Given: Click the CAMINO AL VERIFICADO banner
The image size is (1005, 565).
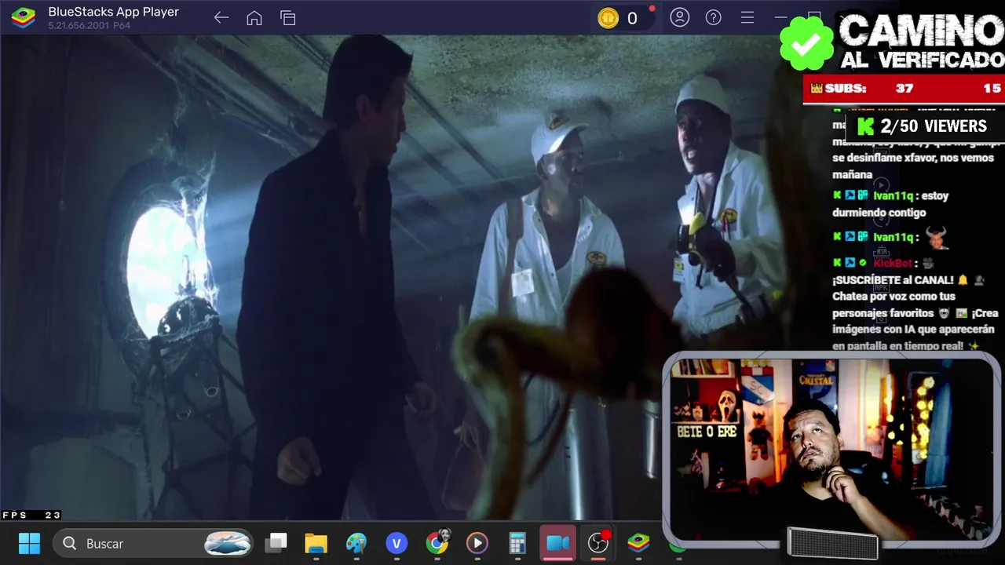Looking at the screenshot, I should click(922, 41).
